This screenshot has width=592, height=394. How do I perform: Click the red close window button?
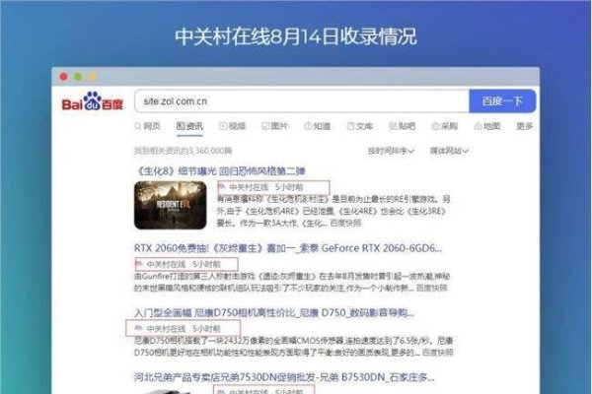click(63, 77)
